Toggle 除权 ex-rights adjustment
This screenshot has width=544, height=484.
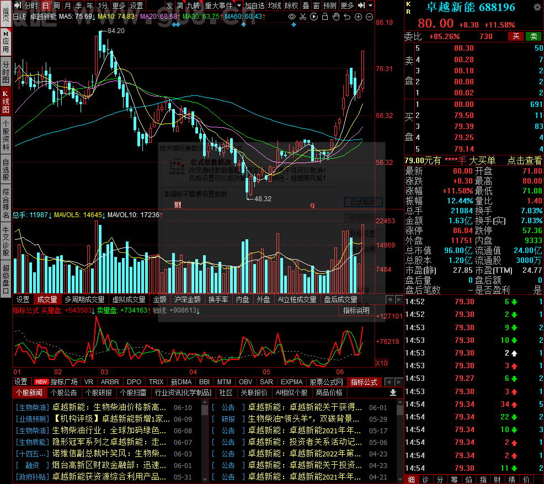pos(291,6)
